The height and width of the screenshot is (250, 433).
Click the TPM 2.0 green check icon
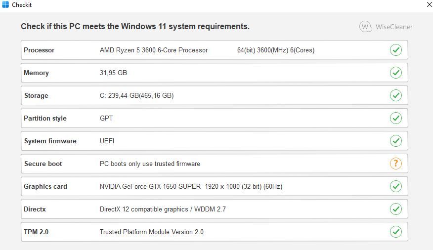click(x=395, y=232)
